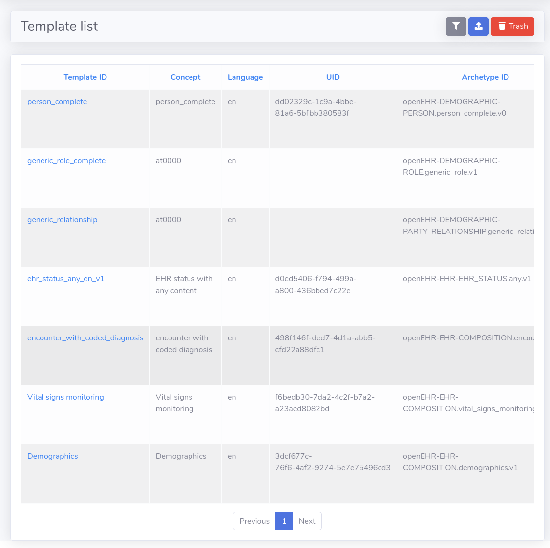The image size is (550, 548).
Task: Open the generic_role_complete template
Action: point(66,161)
